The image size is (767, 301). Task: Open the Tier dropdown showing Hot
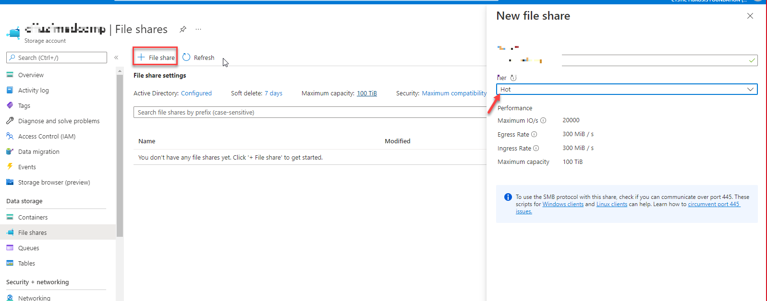627,89
